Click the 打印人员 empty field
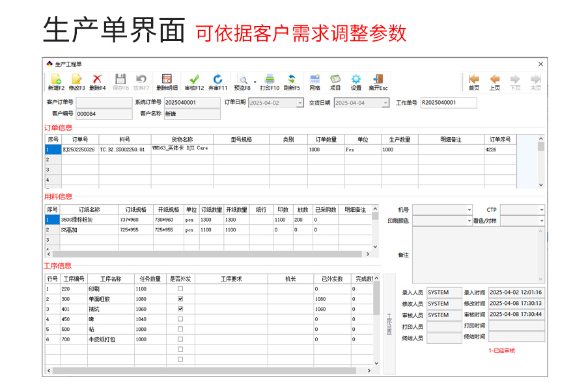Image resolution: width=586 pixels, height=390 pixels. point(444,327)
